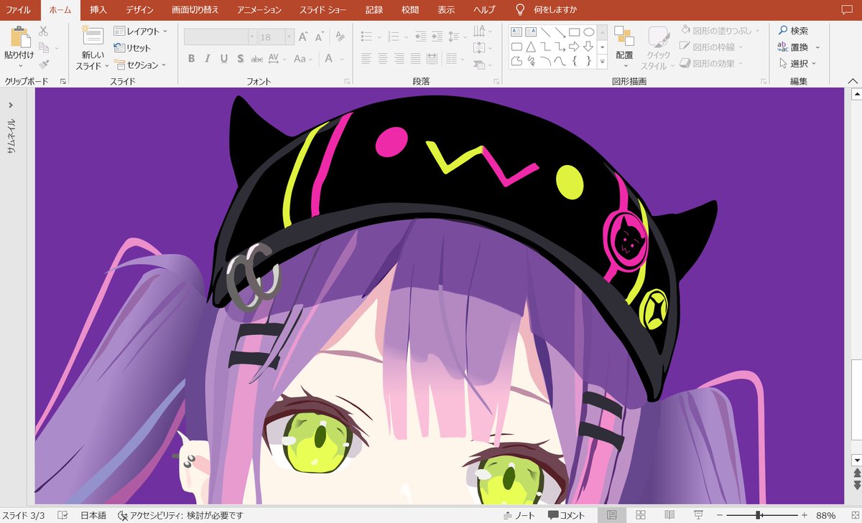Click the increase indent icon
This screenshot has height=523, width=862.
[437, 37]
